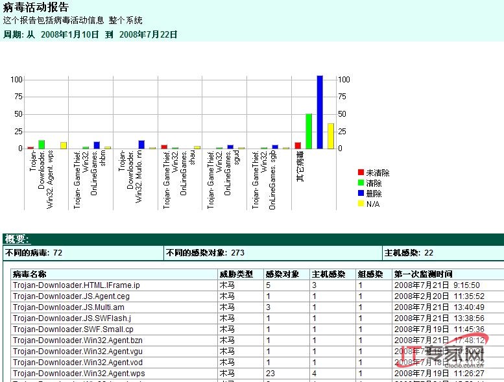Viewport: 504px width, 382px height.
Task: Click timestamp 2008年7月19日 11:26:27
Action: [439, 374]
